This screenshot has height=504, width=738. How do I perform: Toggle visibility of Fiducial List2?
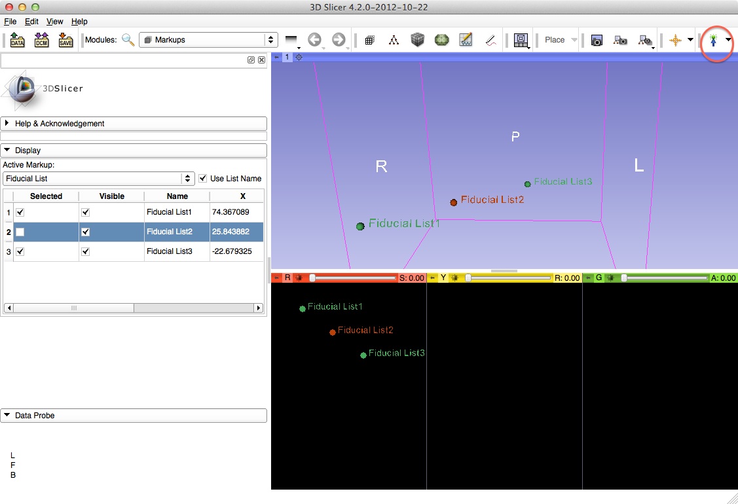pyautogui.click(x=86, y=232)
